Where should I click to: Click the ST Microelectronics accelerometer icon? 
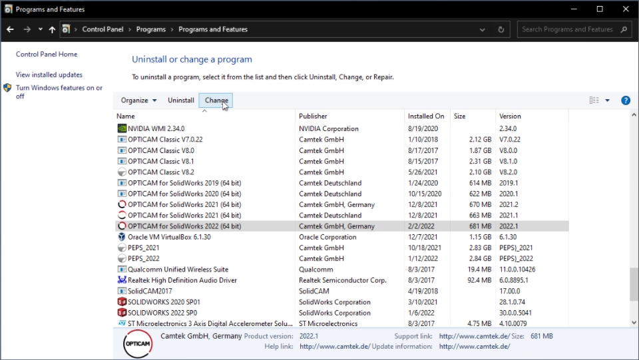tap(122, 323)
